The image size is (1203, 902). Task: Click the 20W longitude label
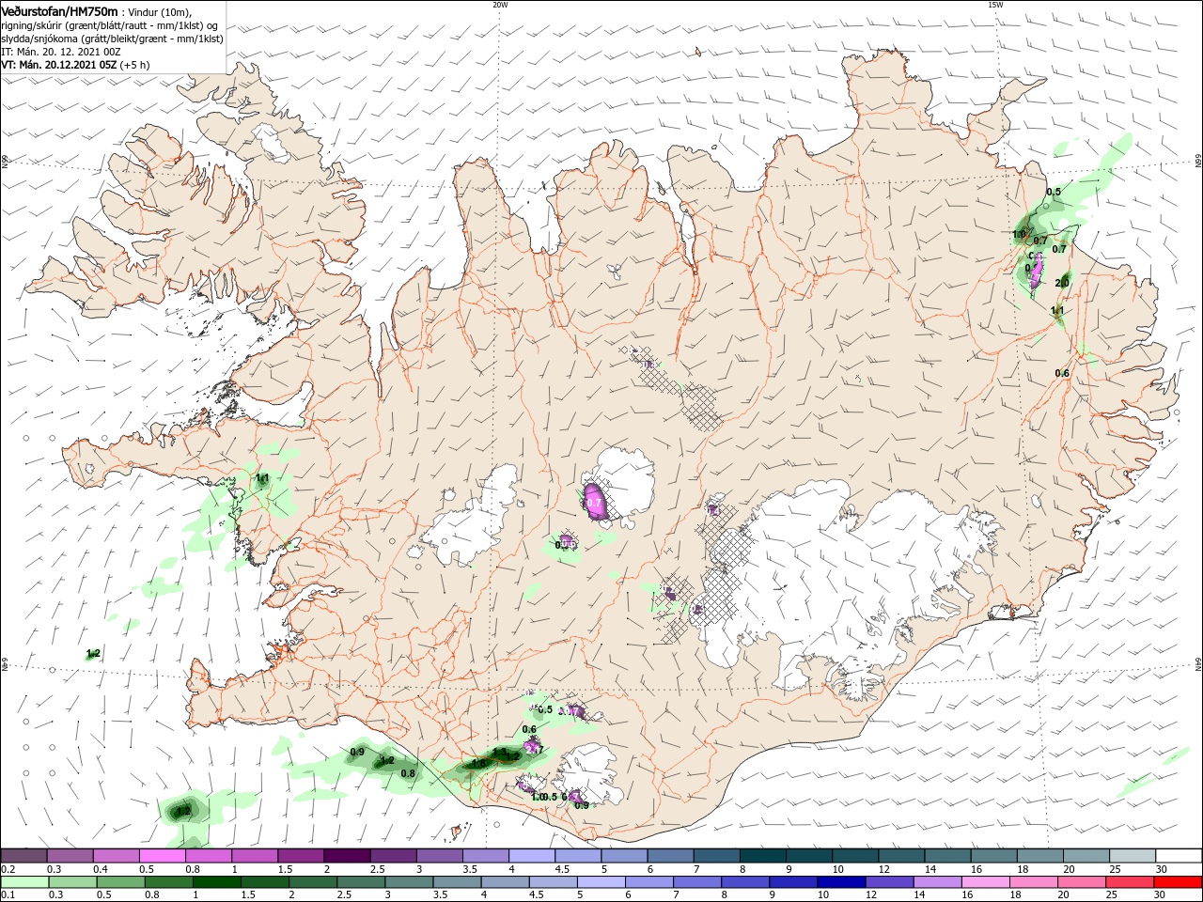pyautogui.click(x=500, y=4)
